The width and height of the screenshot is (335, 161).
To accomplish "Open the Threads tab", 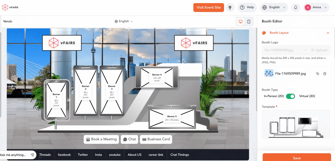I will tap(45, 155).
